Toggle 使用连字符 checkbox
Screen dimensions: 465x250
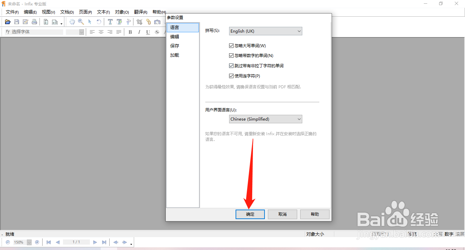[231, 76]
